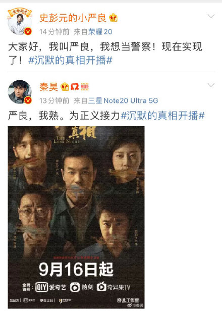Viewport: 222px width, 314px height.
Task: Click the red heart badge beside 秦昊
Action: tap(75, 87)
